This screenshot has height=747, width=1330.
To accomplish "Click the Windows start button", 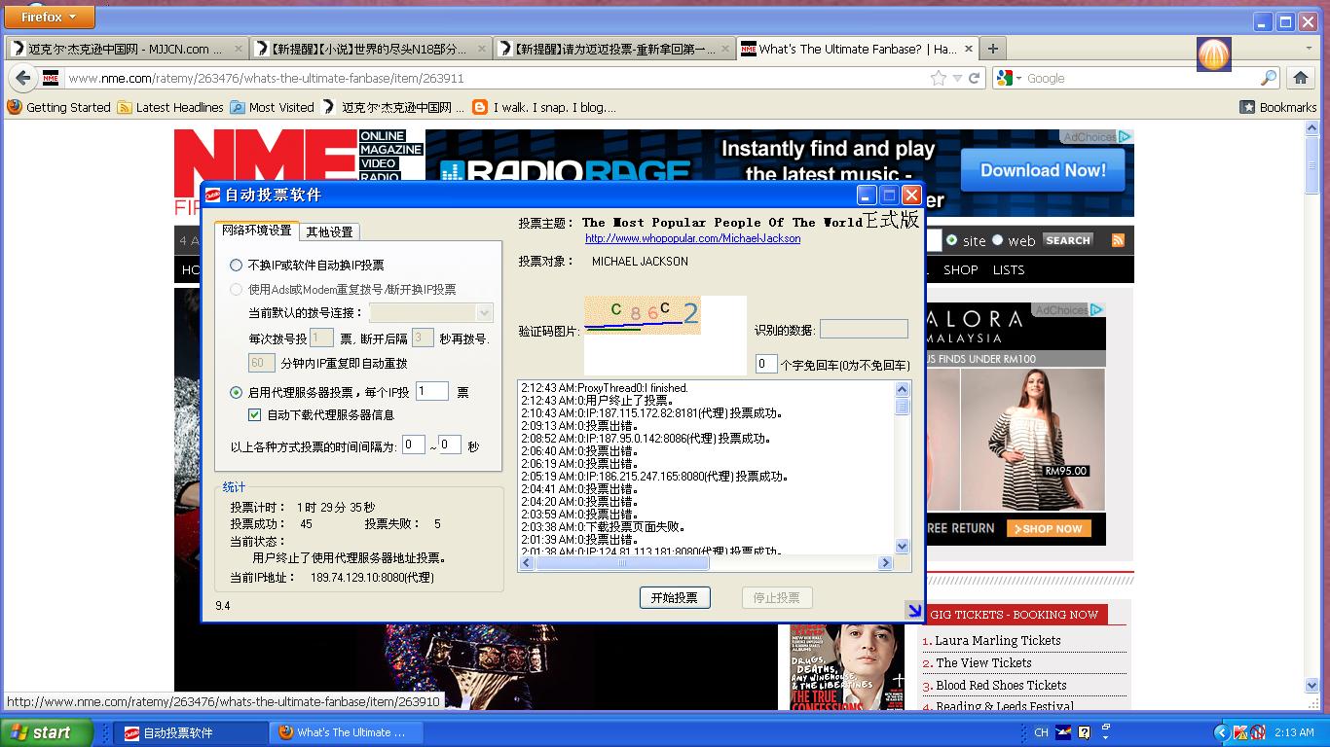I will point(46,732).
